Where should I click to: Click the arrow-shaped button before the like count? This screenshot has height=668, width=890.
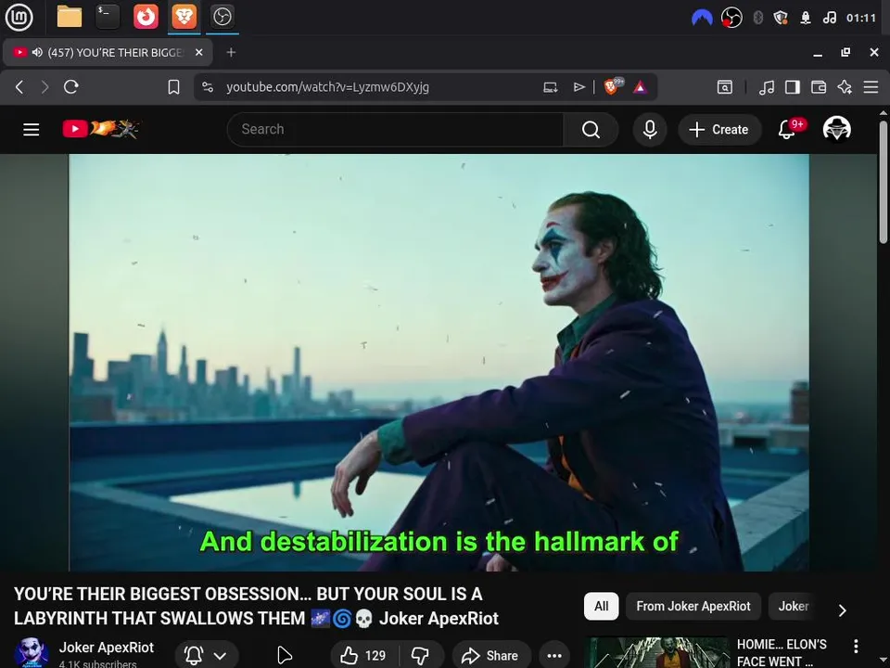tap(285, 656)
